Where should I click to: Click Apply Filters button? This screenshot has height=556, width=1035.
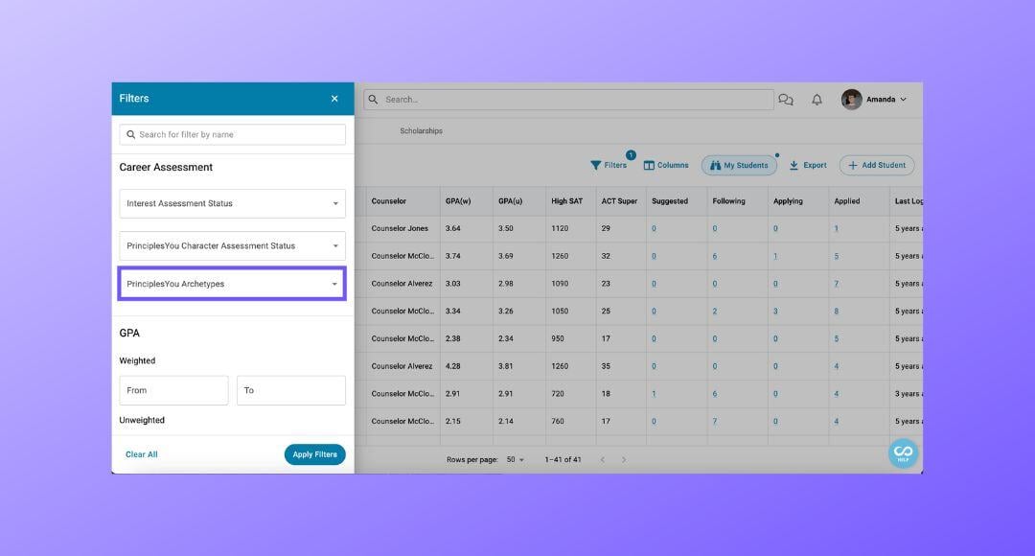point(315,454)
